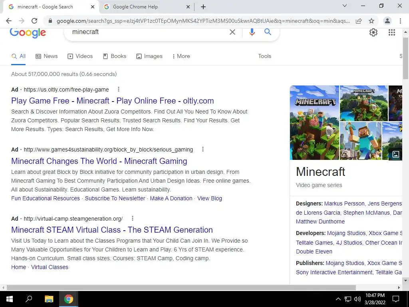Open the search Tools options

tap(264, 56)
